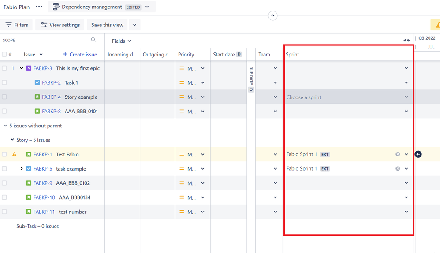
Task: Toggle the select all issues checkbox
Action: tap(4, 54)
